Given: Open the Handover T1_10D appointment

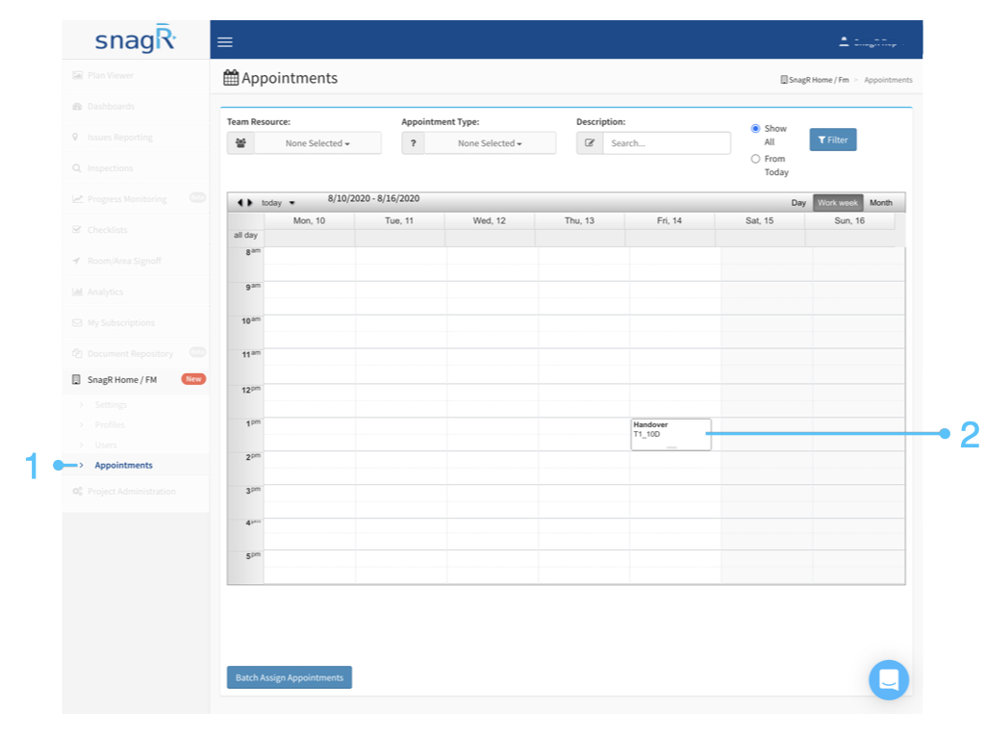Looking at the screenshot, I should [x=670, y=434].
